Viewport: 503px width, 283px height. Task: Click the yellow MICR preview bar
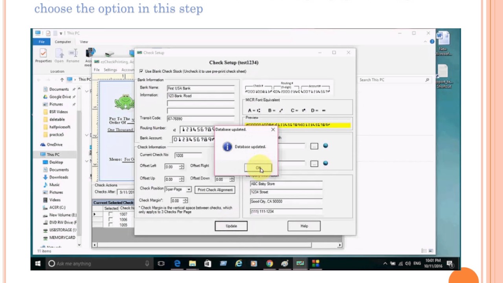297,125
